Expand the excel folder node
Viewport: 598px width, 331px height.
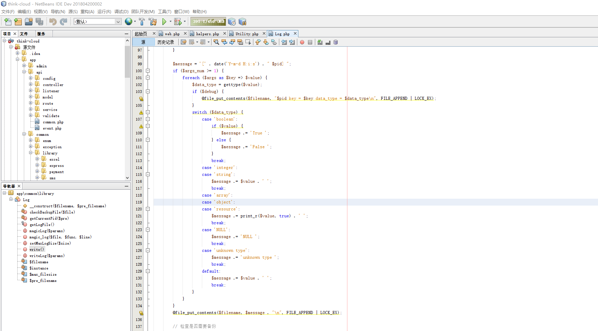[x=37, y=159]
